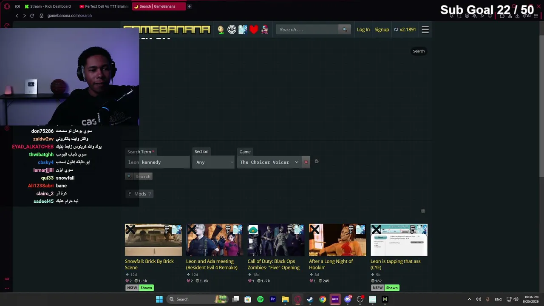Open Leon and Ada meeting thumbnail

(x=215, y=240)
